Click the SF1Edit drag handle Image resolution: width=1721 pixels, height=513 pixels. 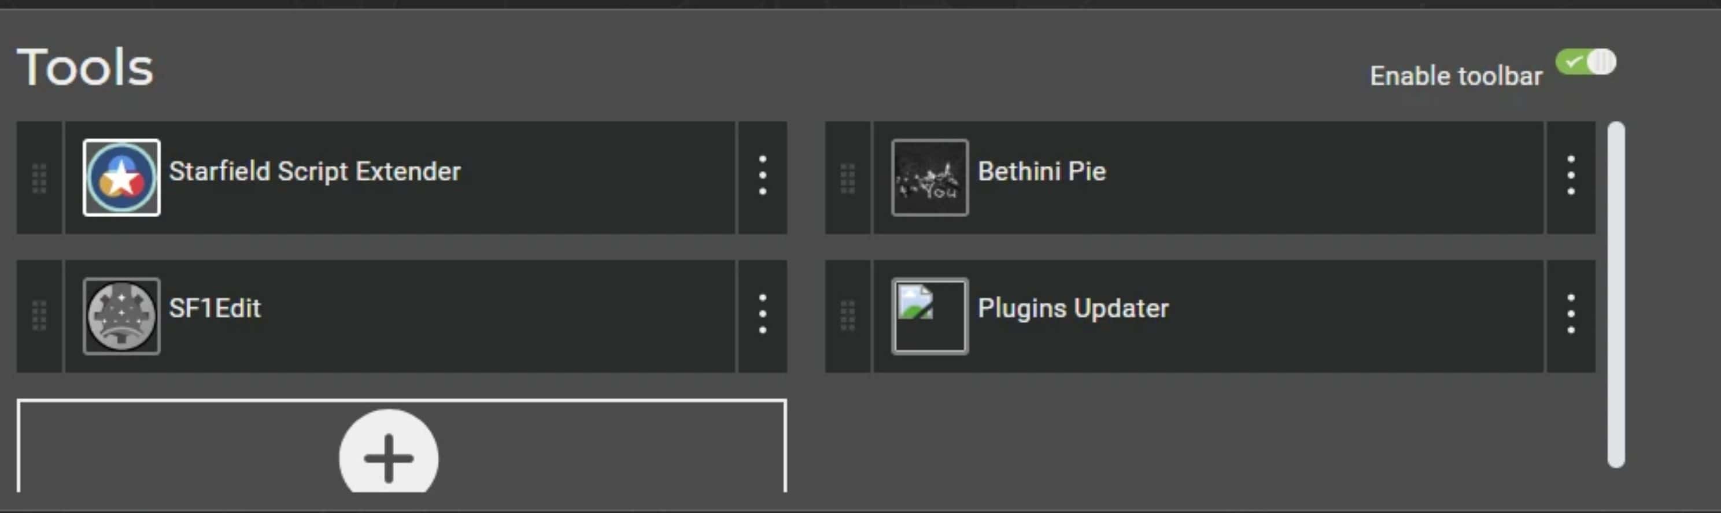point(39,315)
